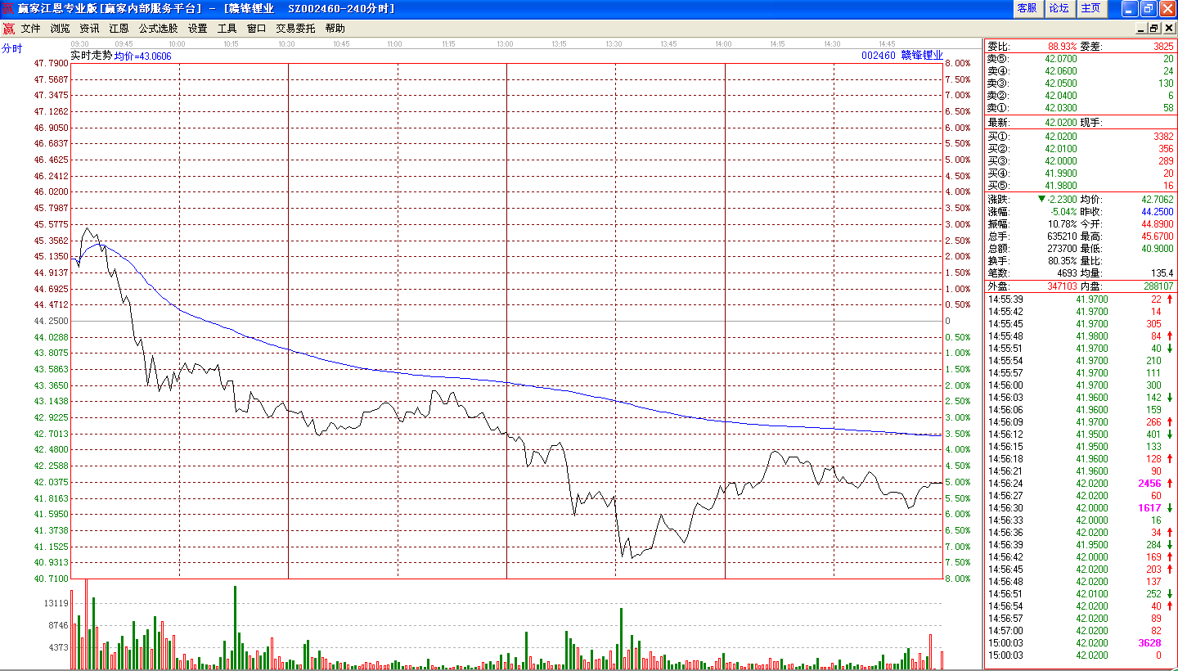The height and width of the screenshot is (671, 1178).
Task: Open the 江恩 menu
Action: tap(119, 28)
